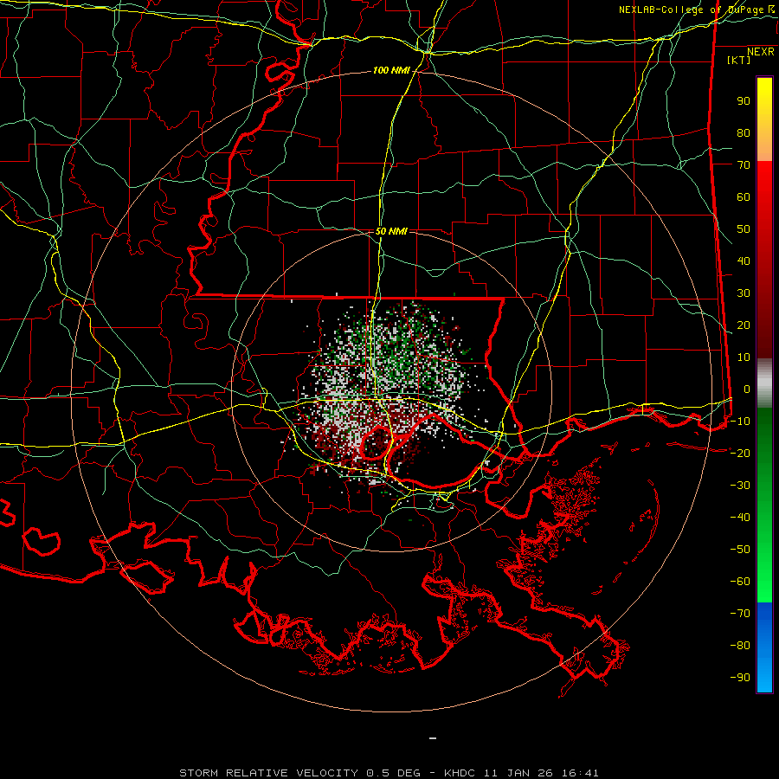Image resolution: width=779 pixels, height=779 pixels.
Task: Select the -50 value on velocity scale
Action: (740, 549)
